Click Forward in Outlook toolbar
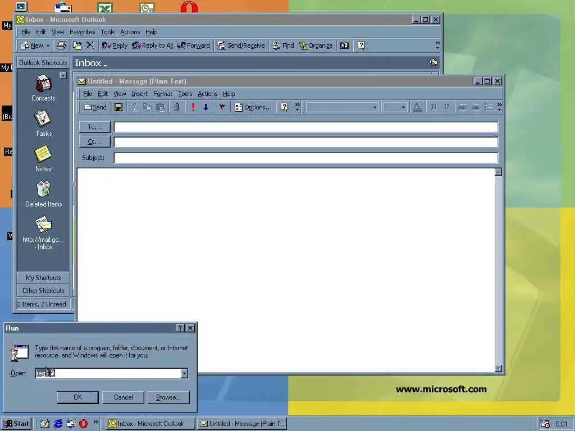Viewport: 575px width, 431px height. 193,45
